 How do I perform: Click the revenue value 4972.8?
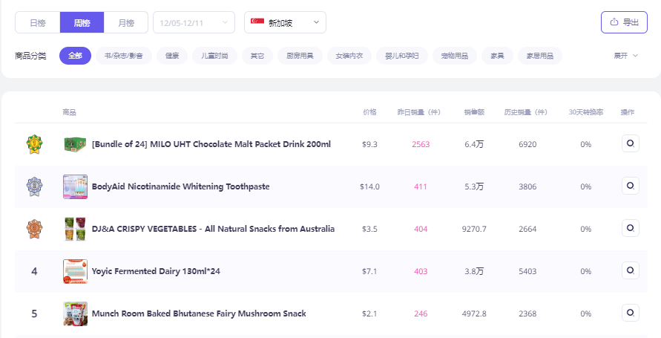coord(474,313)
